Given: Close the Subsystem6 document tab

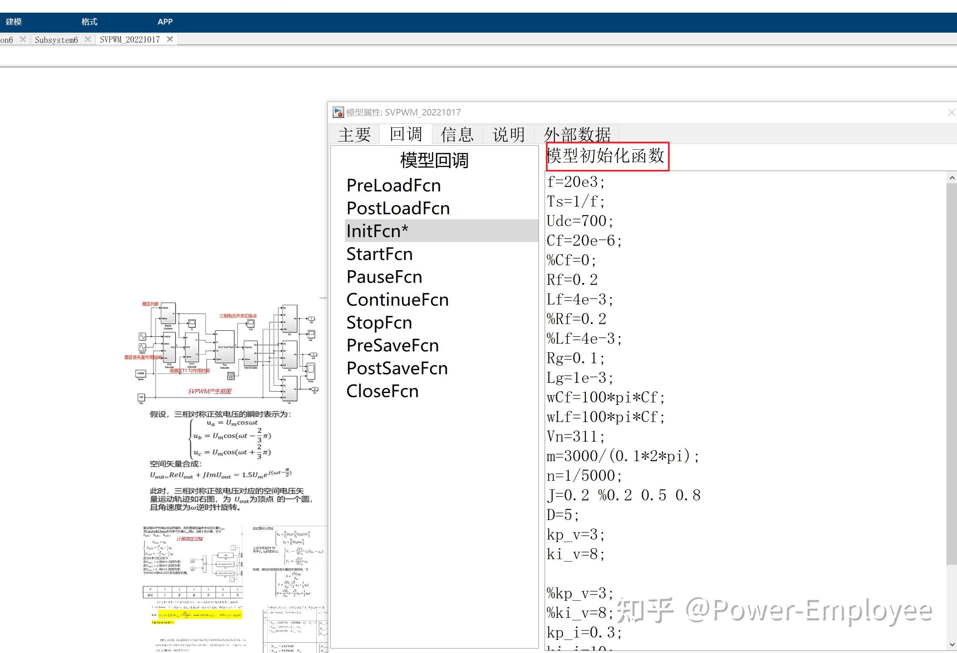Looking at the screenshot, I should pyautogui.click(x=88, y=39).
